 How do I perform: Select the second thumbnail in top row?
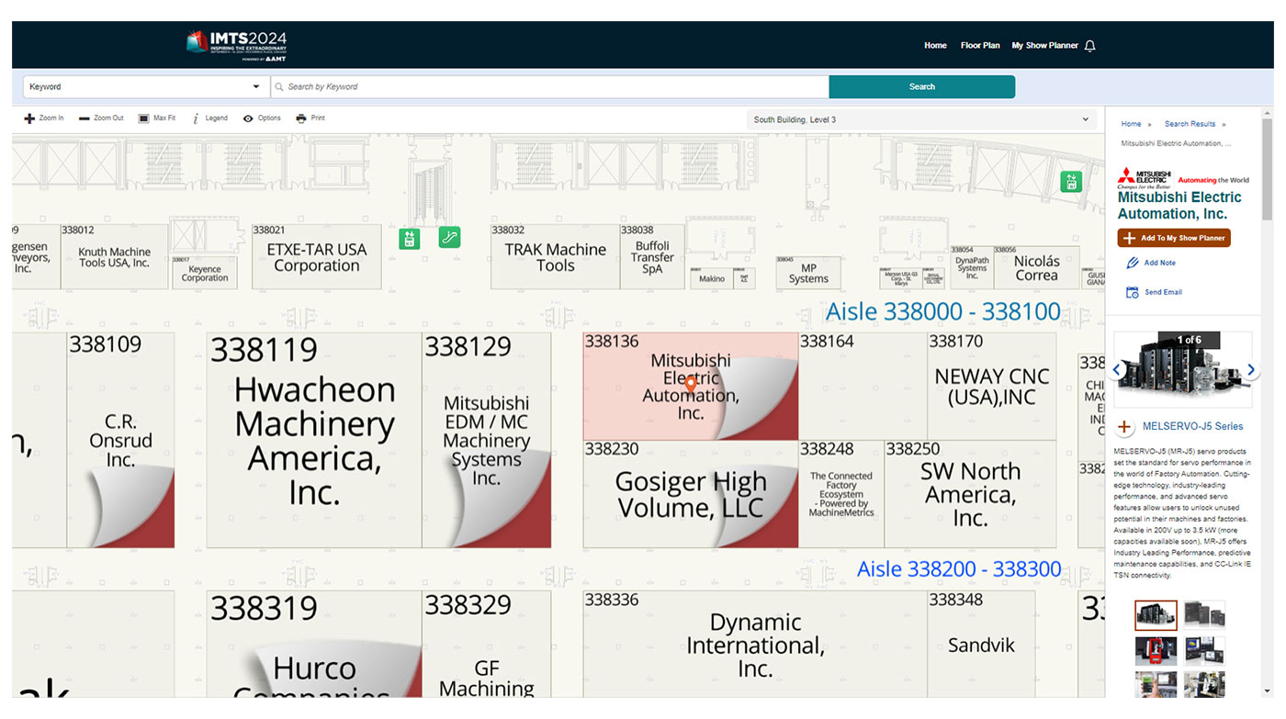1204,615
